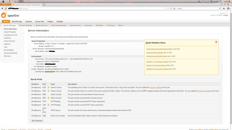Screen dimensions: 232x130
Task: Click the Chrome icon in top panel
Action: point(10,1)
